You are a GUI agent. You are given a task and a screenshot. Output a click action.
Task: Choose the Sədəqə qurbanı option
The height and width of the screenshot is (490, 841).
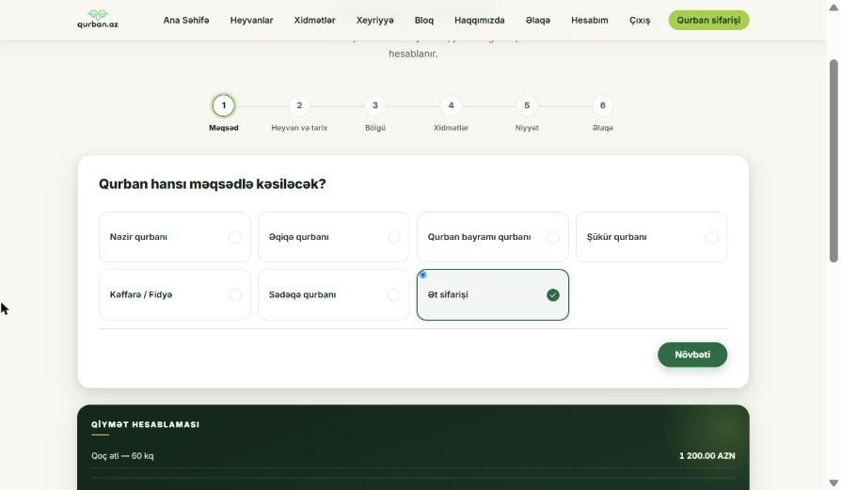coord(334,295)
